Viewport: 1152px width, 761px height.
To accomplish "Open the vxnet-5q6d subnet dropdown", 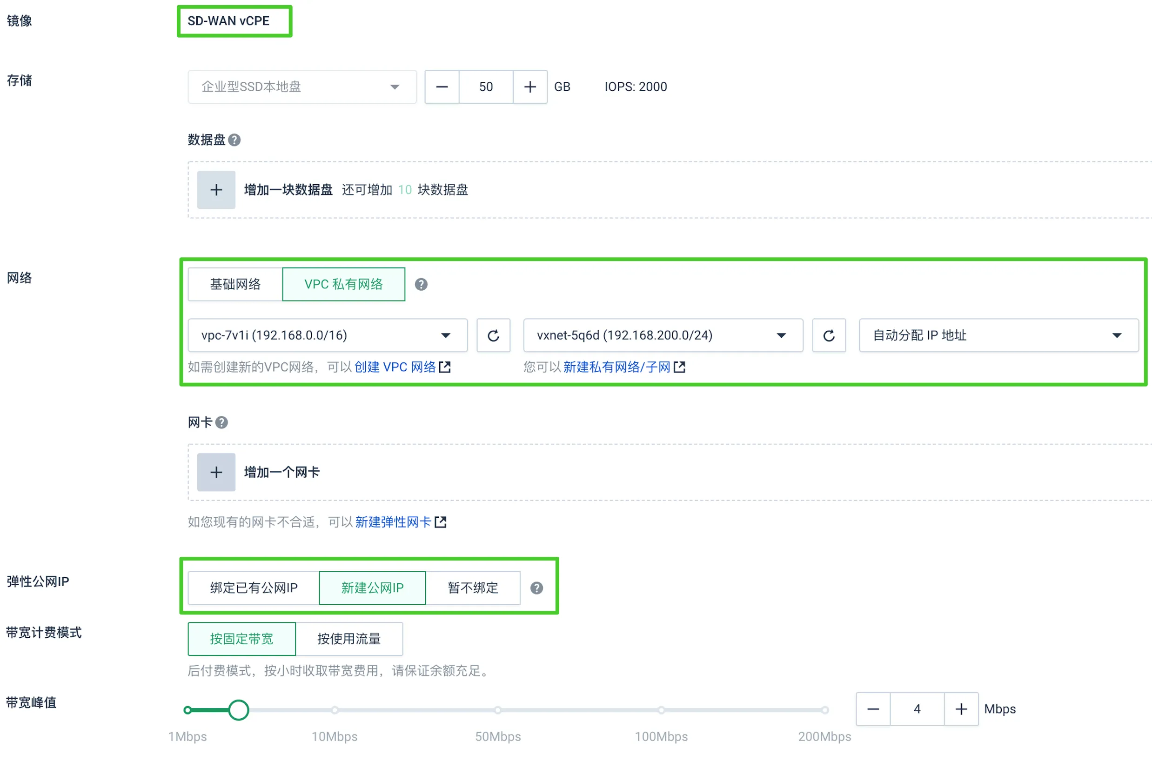I will coord(663,335).
